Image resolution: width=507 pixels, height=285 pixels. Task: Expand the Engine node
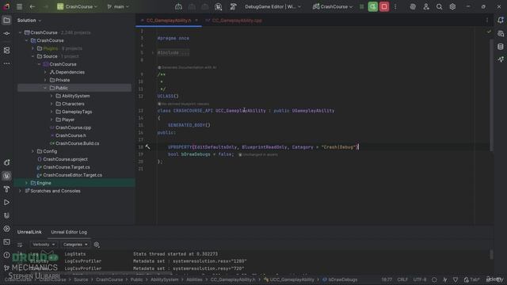point(26,183)
